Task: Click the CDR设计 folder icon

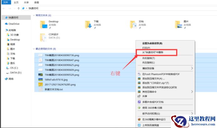Action: [x=43, y=37]
